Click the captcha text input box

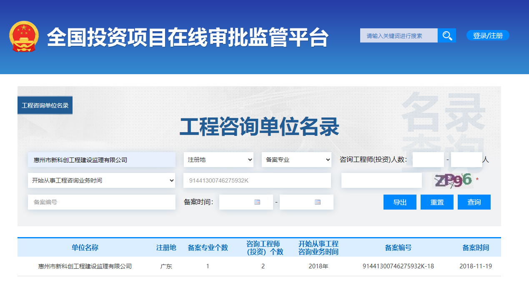point(381,180)
